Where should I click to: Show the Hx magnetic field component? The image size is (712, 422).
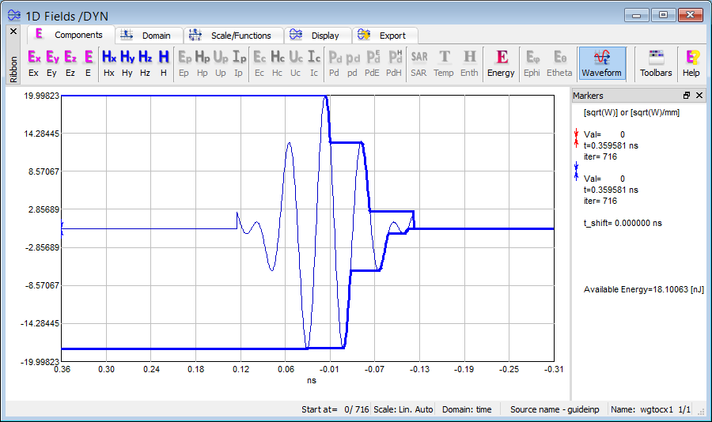[109, 62]
